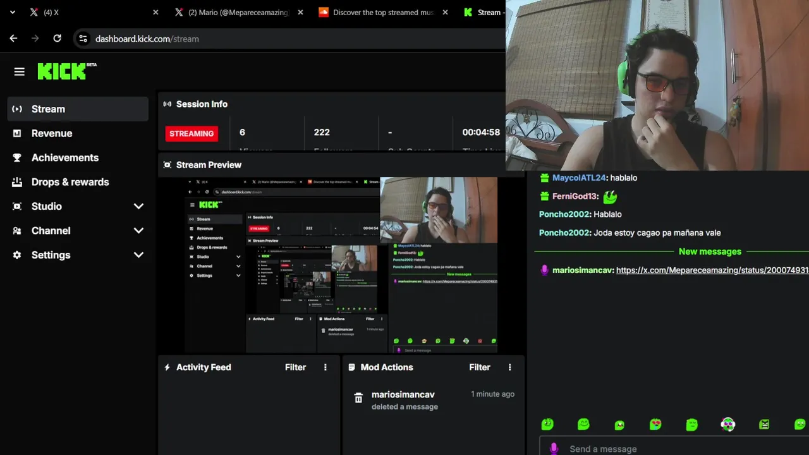
Task: Click the red STREAMING status badge
Action: [x=192, y=133]
